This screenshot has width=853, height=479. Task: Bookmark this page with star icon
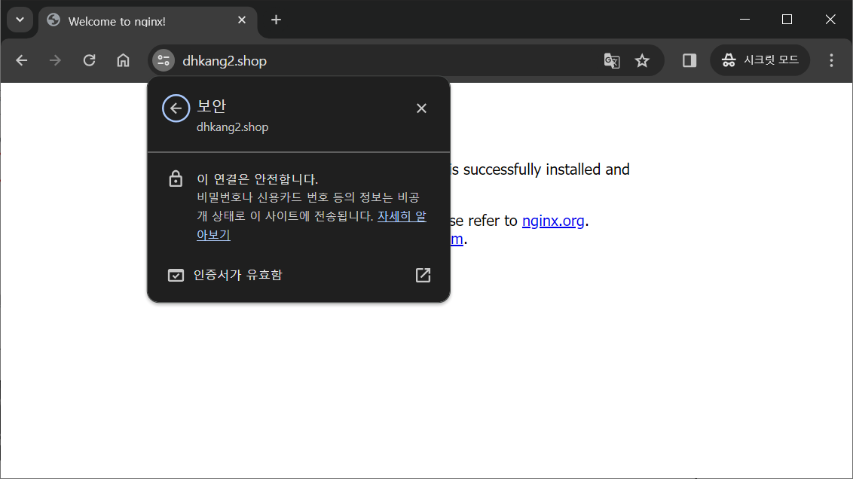[x=643, y=60]
